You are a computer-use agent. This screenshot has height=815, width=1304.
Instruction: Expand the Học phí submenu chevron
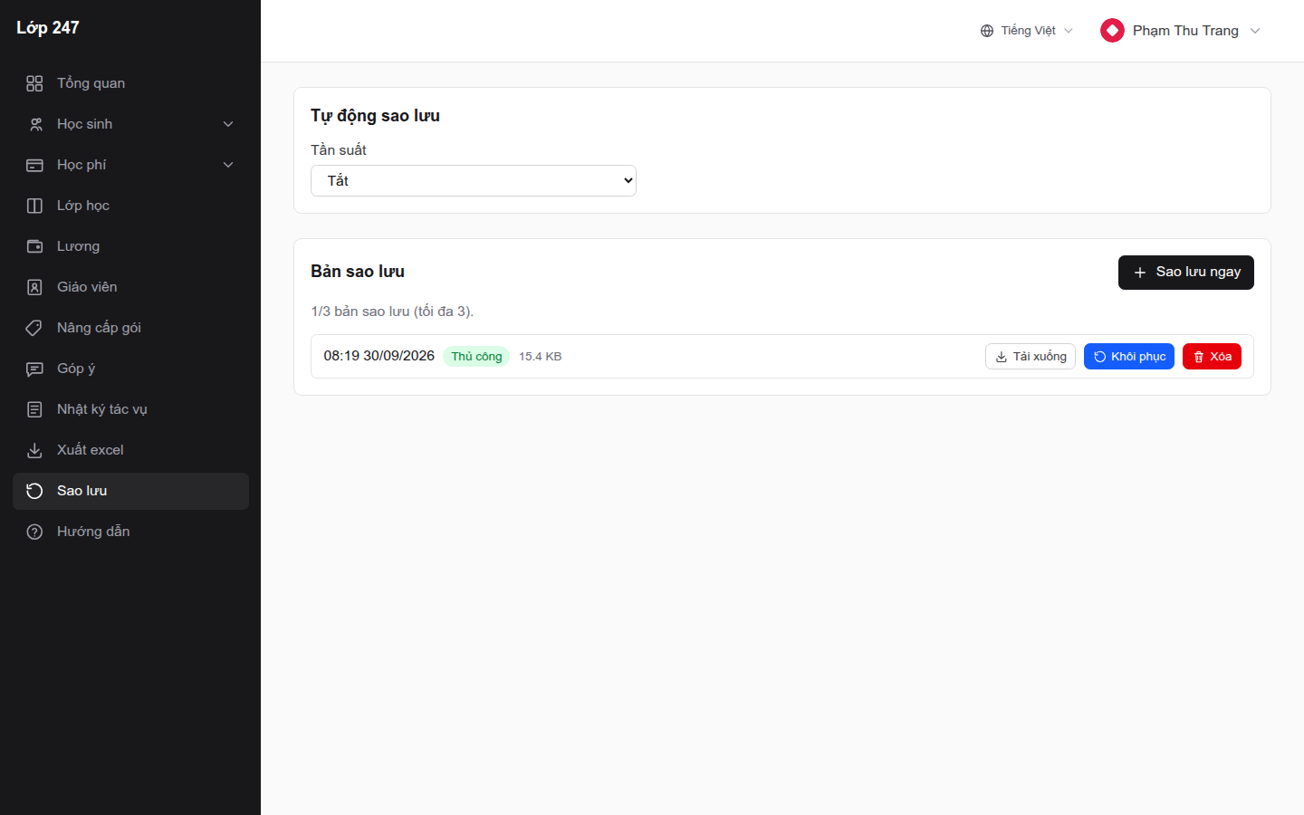point(228,165)
